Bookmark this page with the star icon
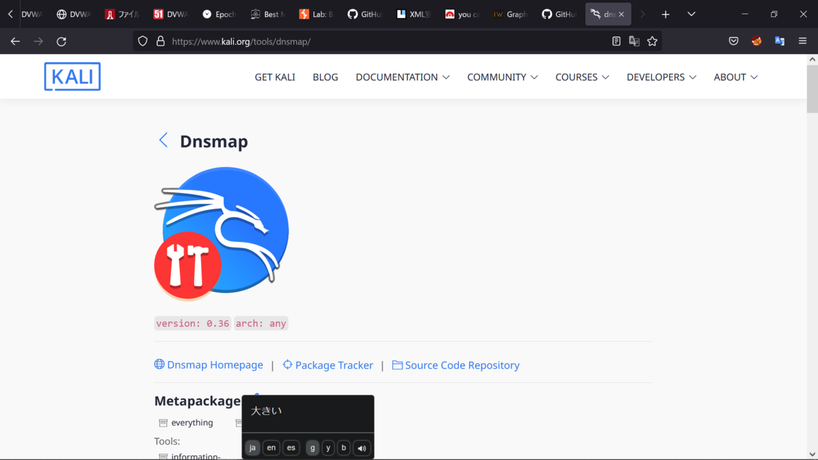 click(x=652, y=42)
